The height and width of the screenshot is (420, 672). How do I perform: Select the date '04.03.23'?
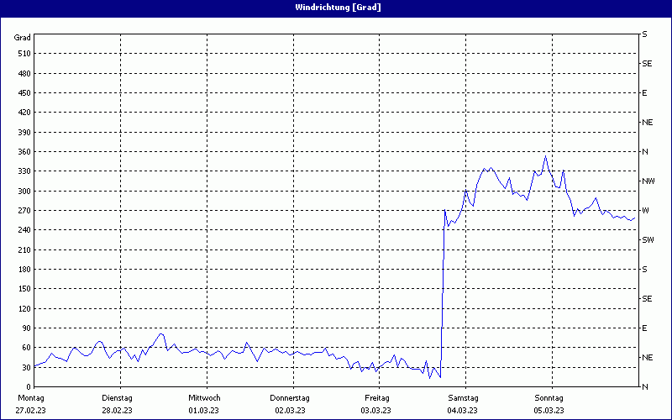coord(463,411)
